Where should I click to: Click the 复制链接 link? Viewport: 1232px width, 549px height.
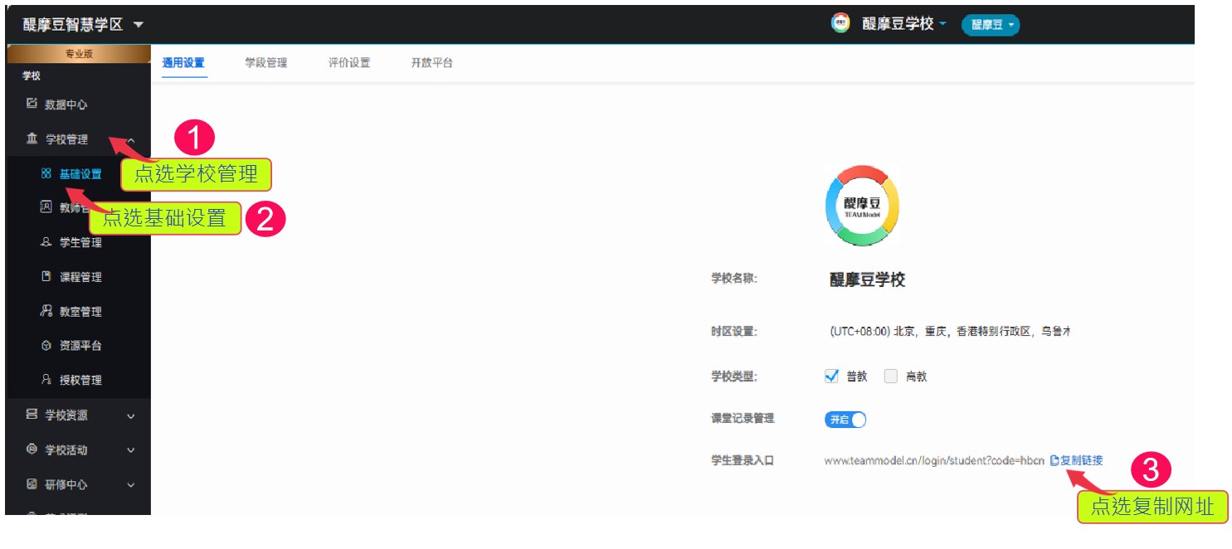(1085, 459)
